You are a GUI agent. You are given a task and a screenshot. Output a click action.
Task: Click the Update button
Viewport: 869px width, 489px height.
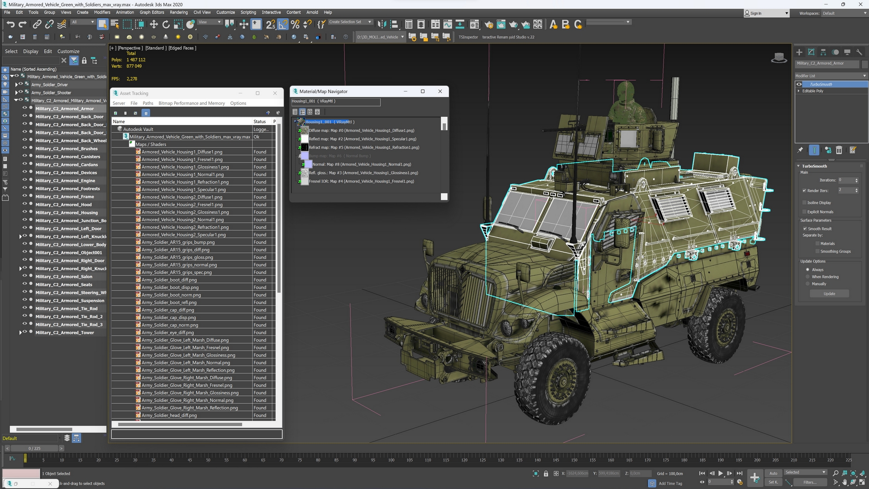(x=829, y=294)
